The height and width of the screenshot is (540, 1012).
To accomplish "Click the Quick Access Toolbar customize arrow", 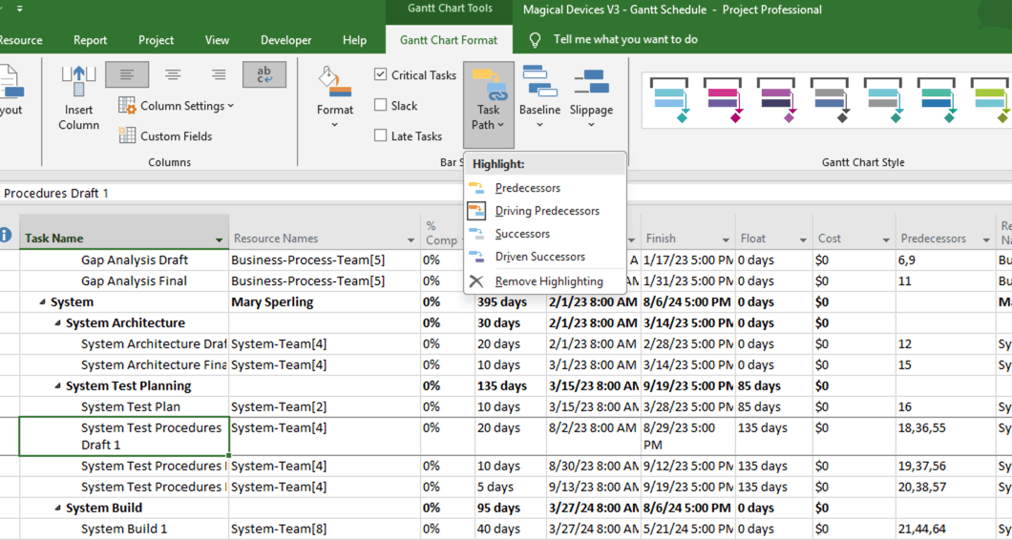I will pyautogui.click(x=20, y=9).
